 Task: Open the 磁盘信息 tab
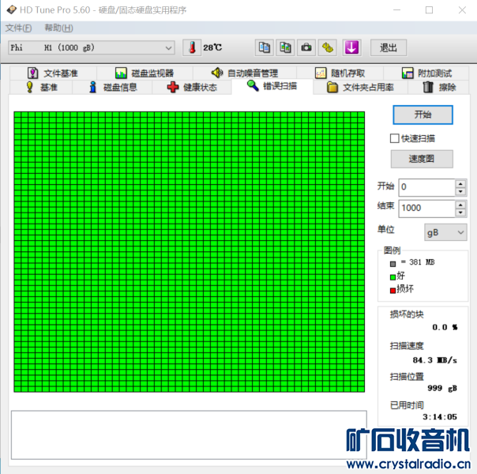[x=112, y=88]
